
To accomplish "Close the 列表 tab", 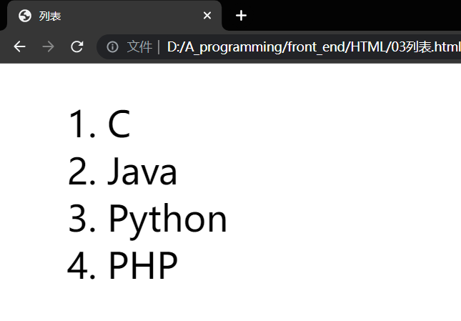I will 207,16.
